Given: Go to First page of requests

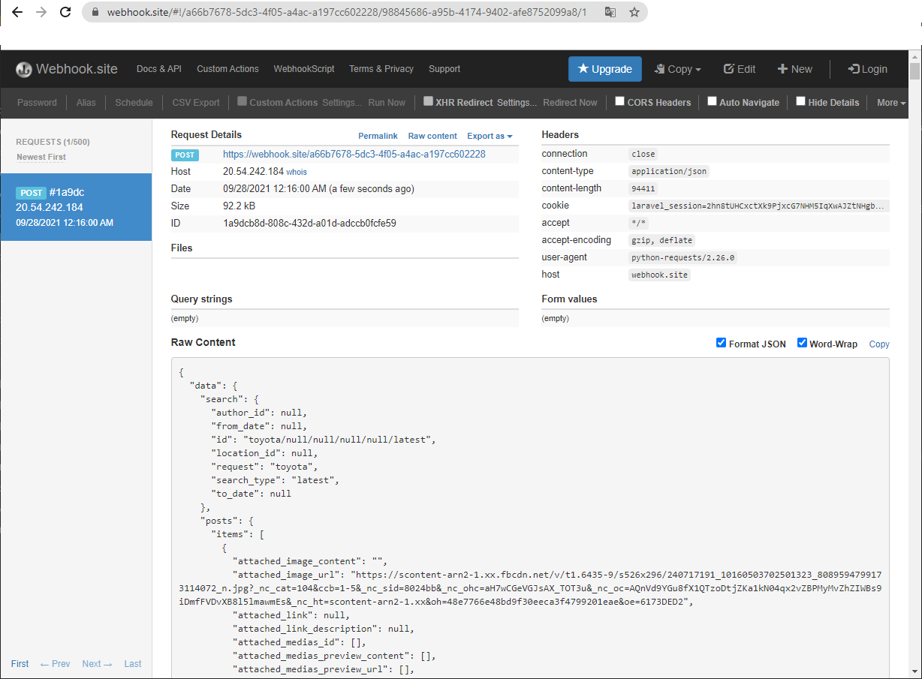Looking at the screenshot, I should click(x=20, y=664).
